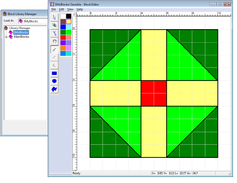Image resolution: width=237 pixels, height=183 pixels.
Task: Click the Block Editor title bar icon
Action: coord(52,4)
